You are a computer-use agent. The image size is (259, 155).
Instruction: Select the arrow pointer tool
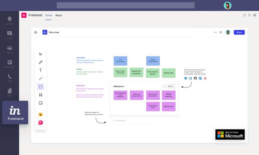tap(40, 54)
